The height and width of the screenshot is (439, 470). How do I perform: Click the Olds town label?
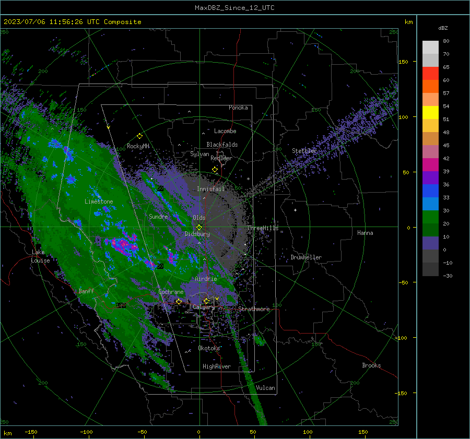pos(199,218)
